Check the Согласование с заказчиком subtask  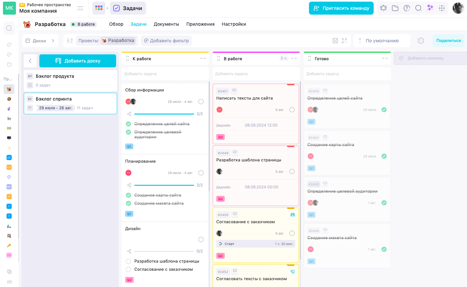tap(128, 269)
